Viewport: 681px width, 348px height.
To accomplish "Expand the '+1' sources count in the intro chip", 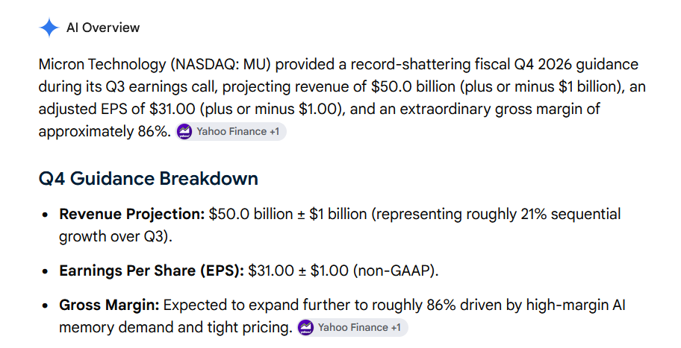I will [275, 131].
